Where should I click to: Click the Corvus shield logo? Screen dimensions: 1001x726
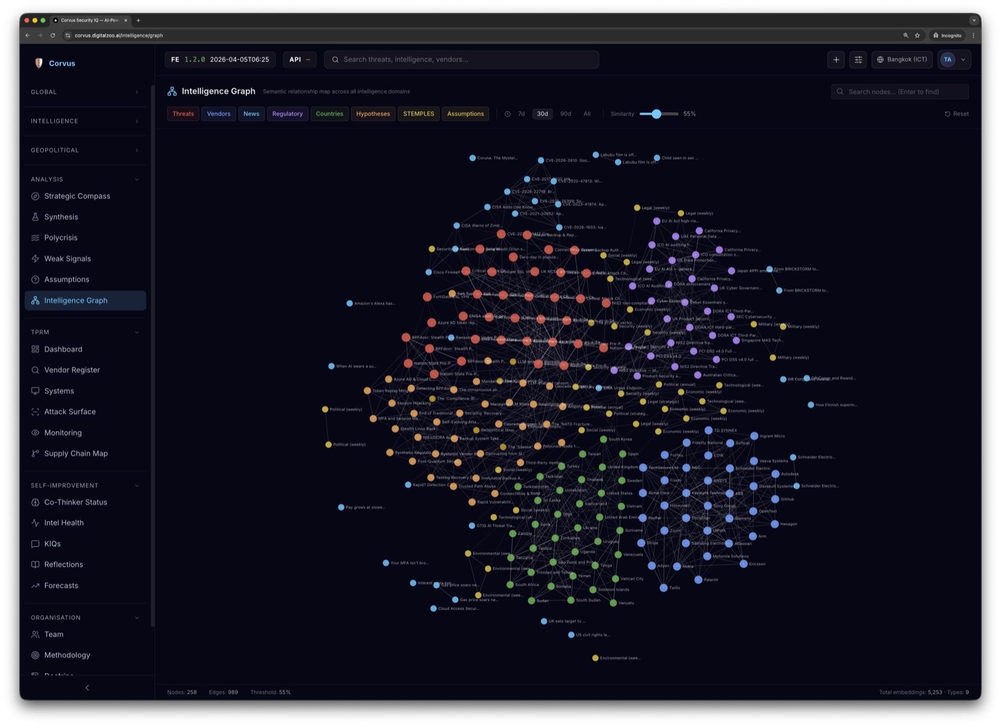click(39, 63)
